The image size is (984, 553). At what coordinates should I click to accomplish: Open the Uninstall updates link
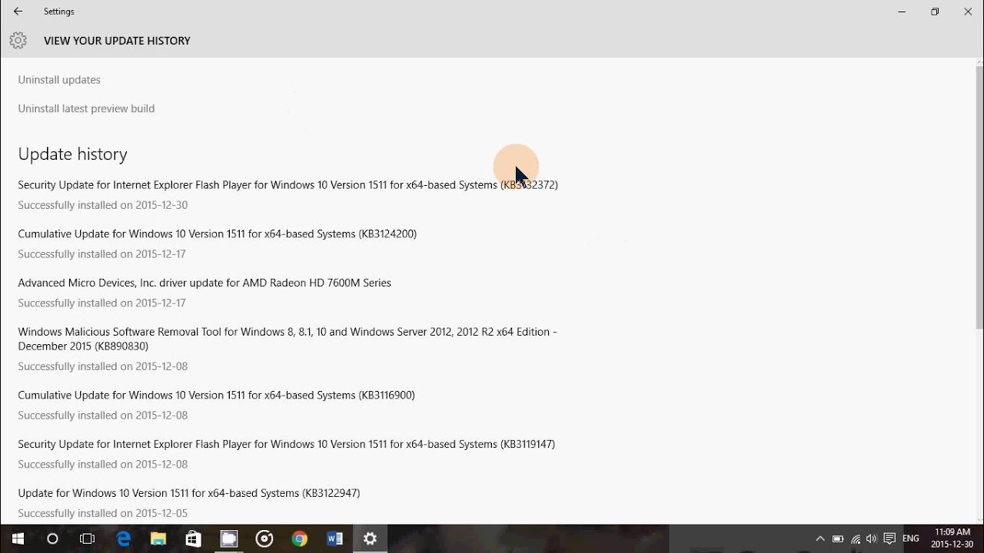coord(59,80)
